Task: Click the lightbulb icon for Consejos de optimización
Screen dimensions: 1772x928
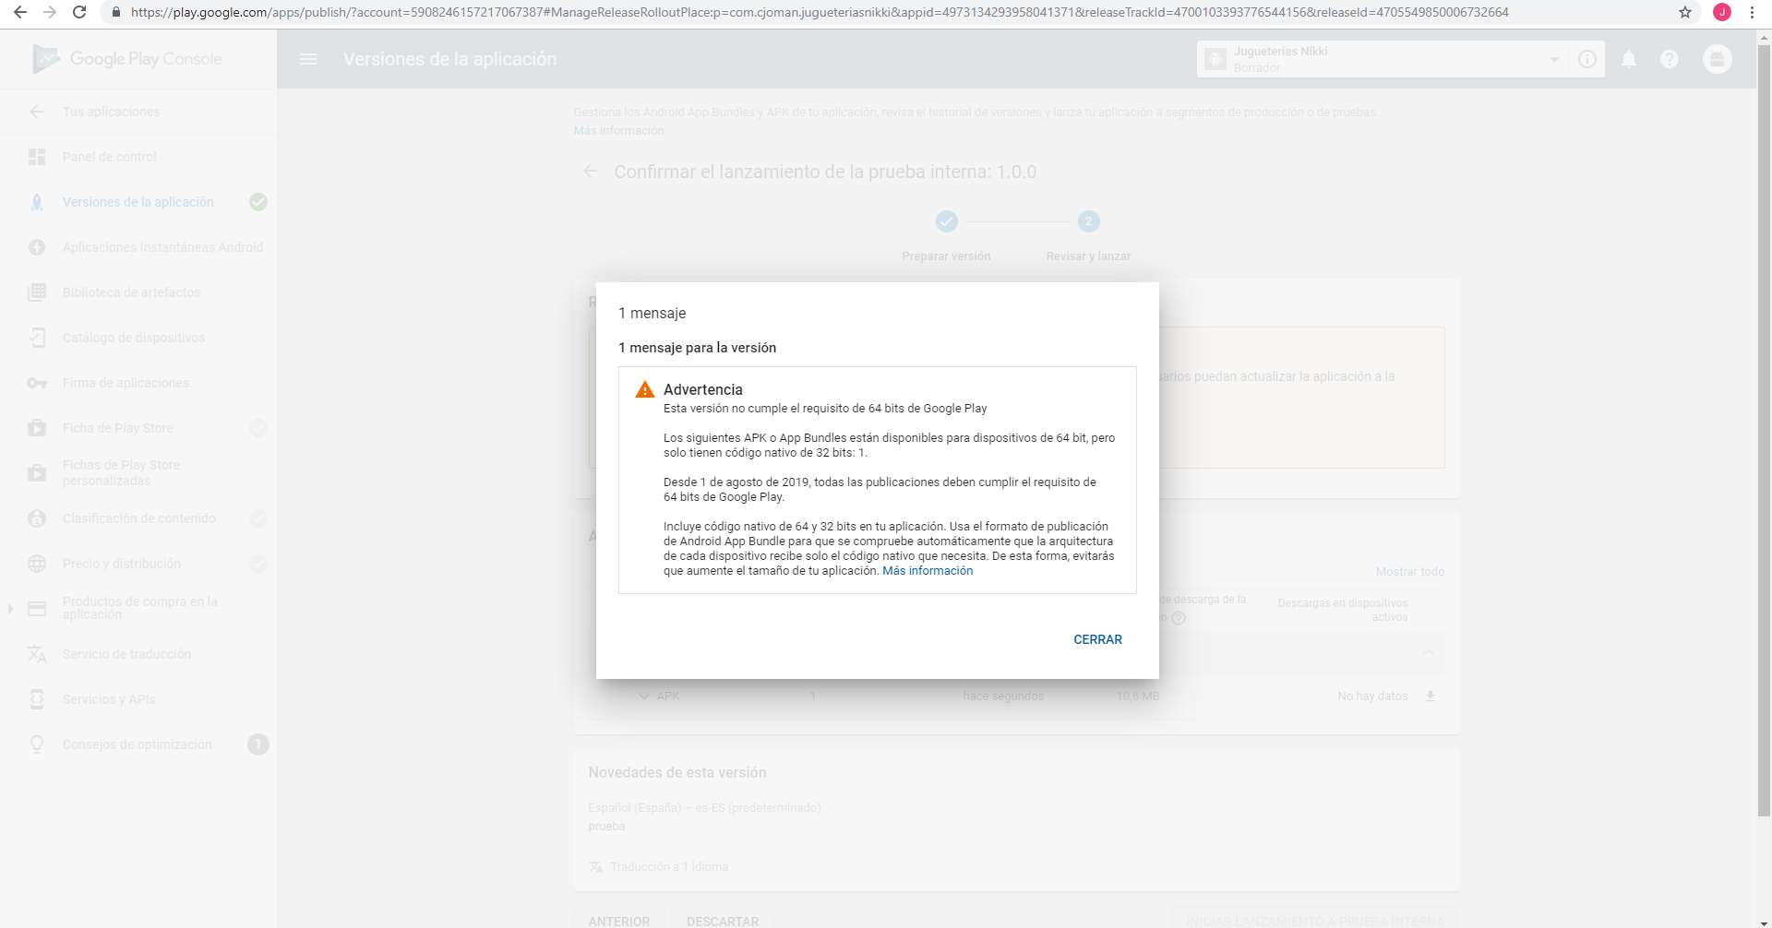Action: (x=37, y=744)
